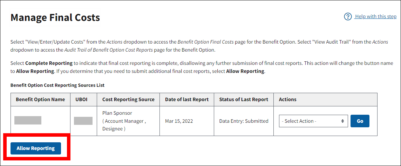Viewport: 401px width, 166px height.
Task: Click the View/Enter/Update Costs instruction paragraph
Action: click(199, 46)
